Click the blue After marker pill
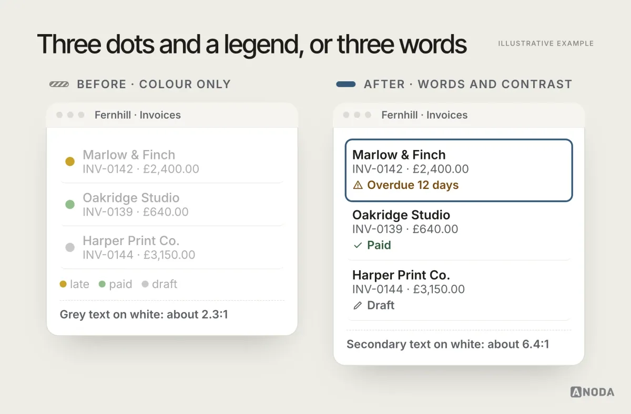This screenshot has height=414, width=631. 346,84
